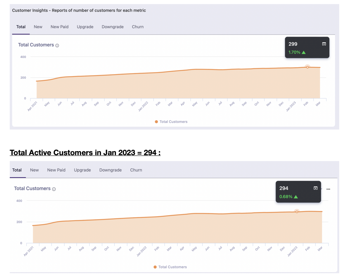Image resolution: width=351 pixels, height=275 pixels.
Task: Click the expand icon in the 294 tooltip
Action: coord(315,188)
